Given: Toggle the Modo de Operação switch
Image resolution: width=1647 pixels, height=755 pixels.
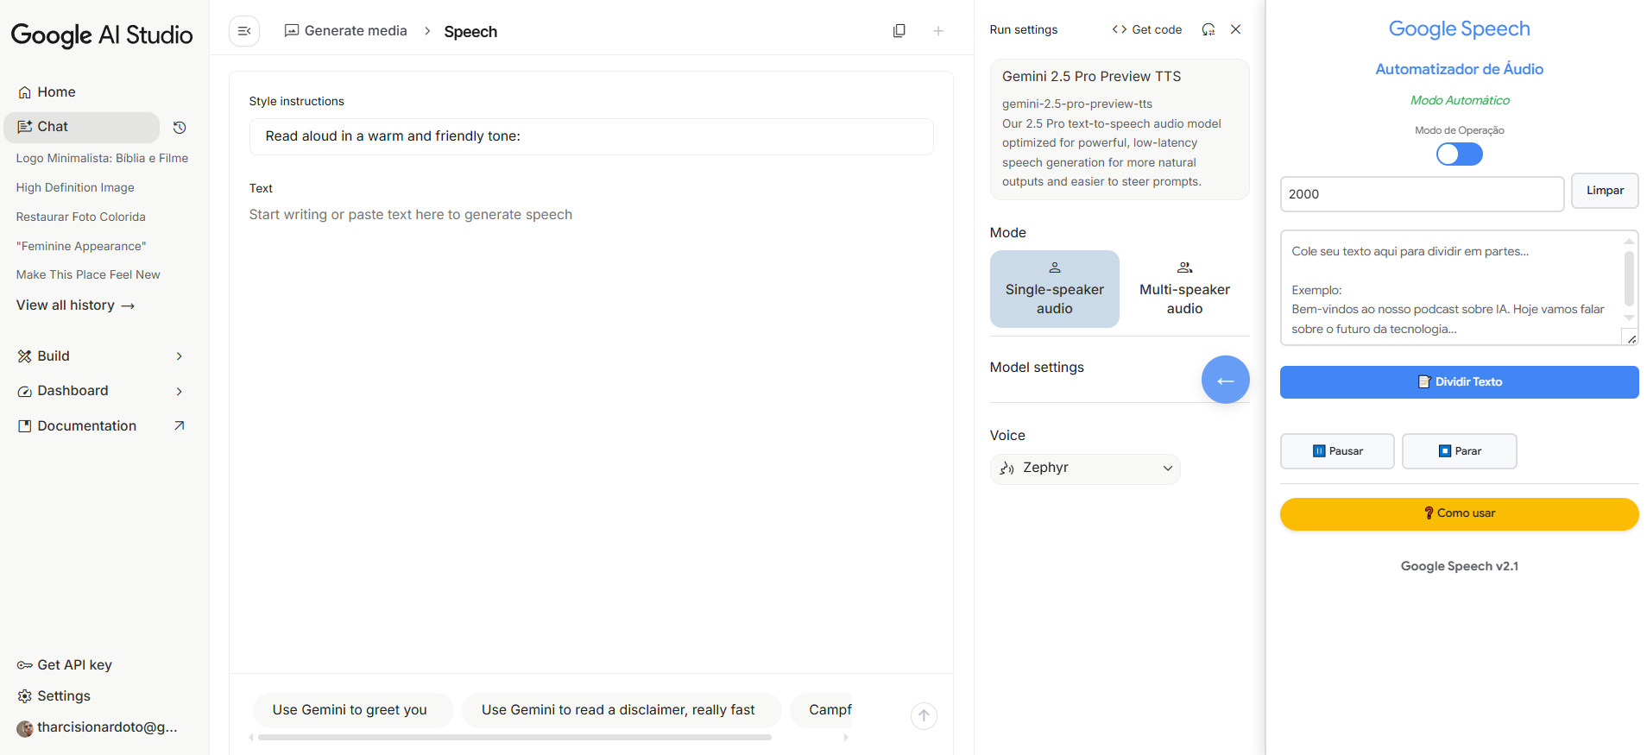Looking at the screenshot, I should [x=1460, y=154].
